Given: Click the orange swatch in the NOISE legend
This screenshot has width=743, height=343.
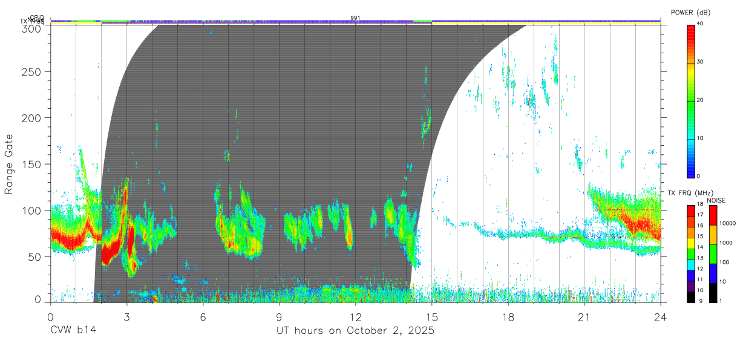Looking at the screenshot, I should (x=713, y=235).
